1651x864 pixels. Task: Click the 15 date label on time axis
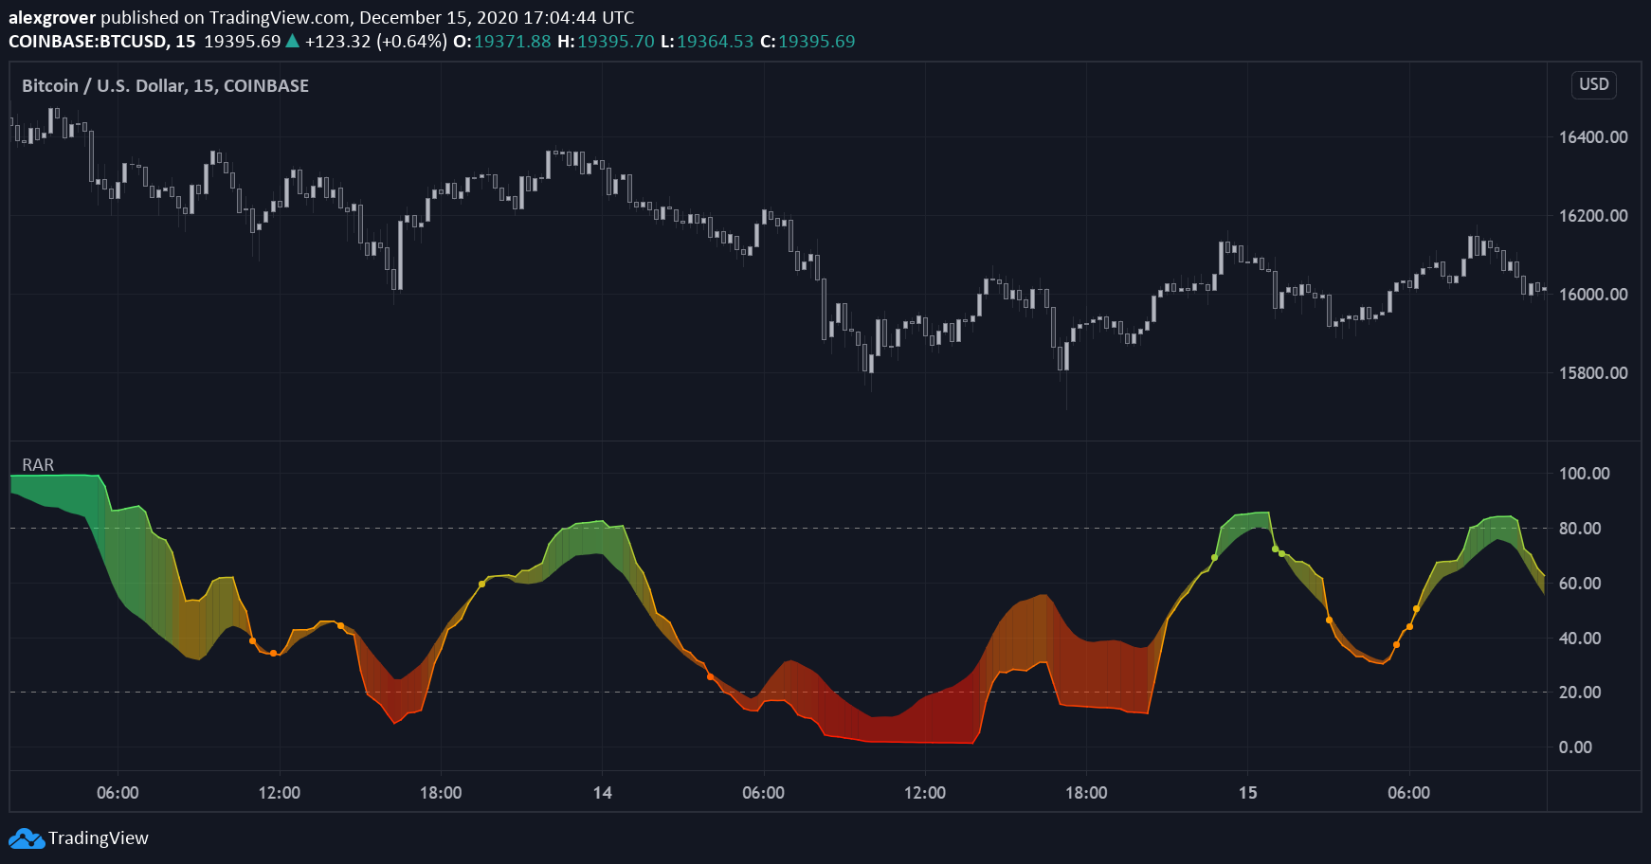1247,793
